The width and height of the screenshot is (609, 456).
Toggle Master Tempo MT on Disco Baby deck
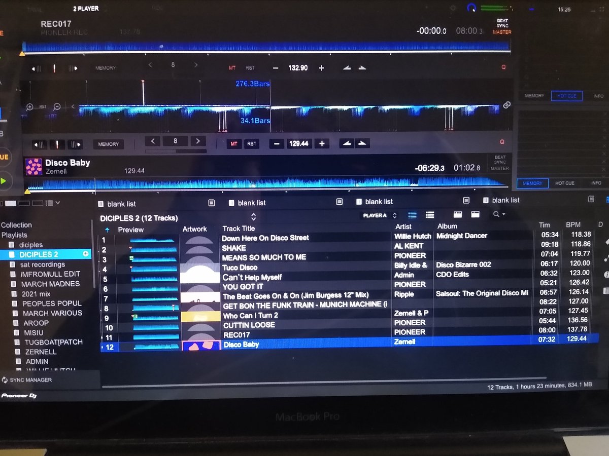[234, 144]
